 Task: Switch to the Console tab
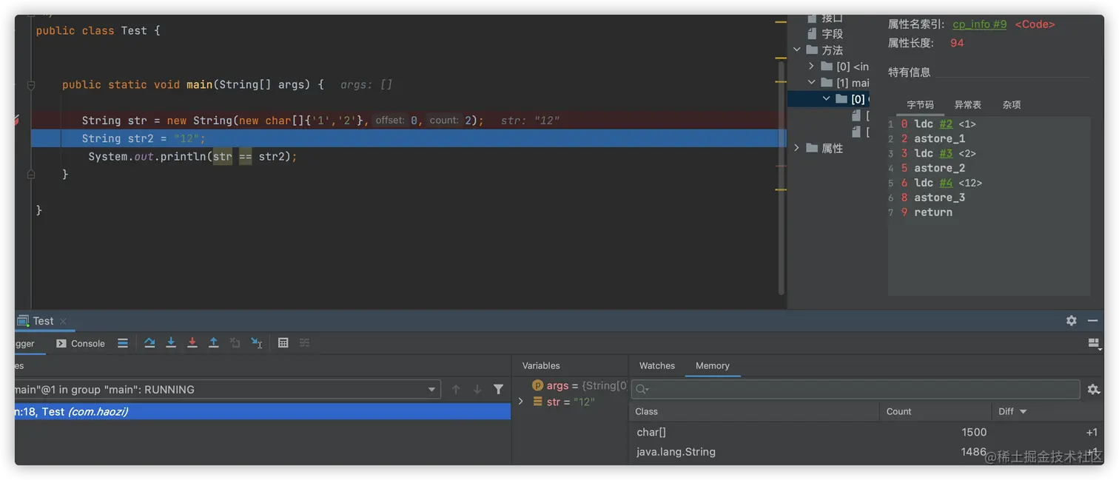pyautogui.click(x=81, y=343)
